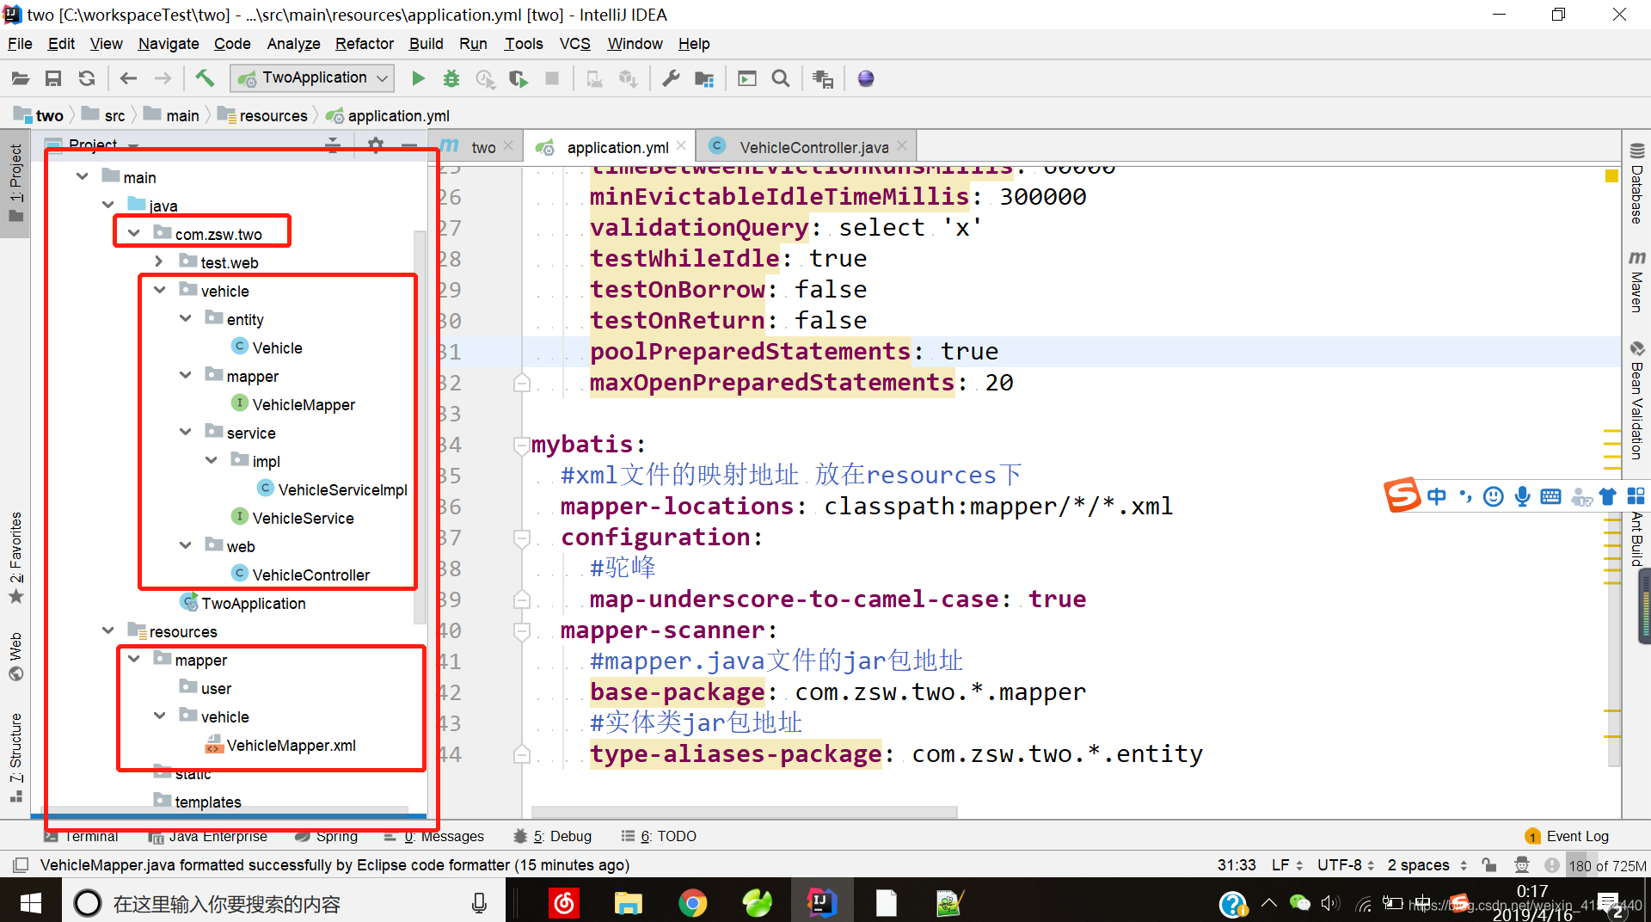Build project with the hammer icon
This screenshot has width=1651, height=922.
coord(205,78)
